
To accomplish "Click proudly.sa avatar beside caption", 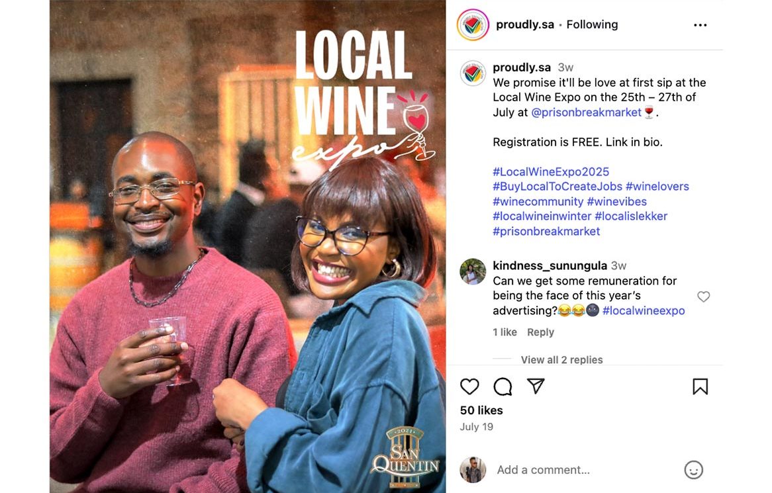I will (x=473, y=73).
